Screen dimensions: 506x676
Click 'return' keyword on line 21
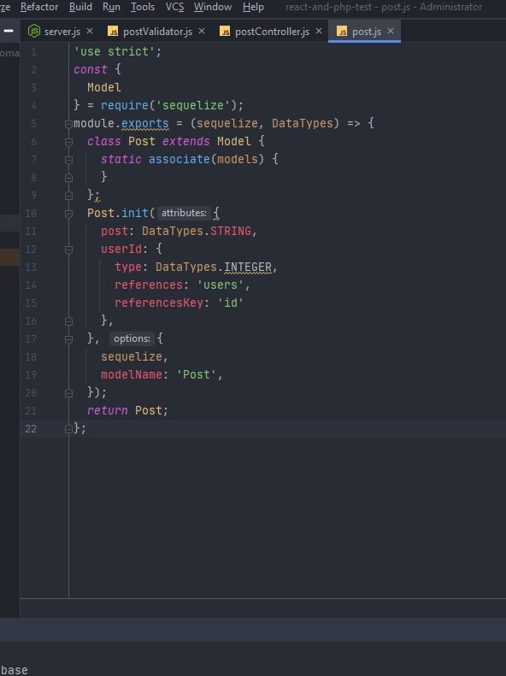(108, 410)
